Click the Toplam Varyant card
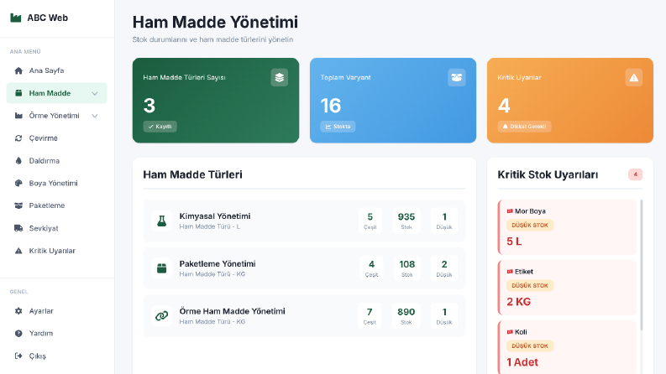 click(393, 101)
